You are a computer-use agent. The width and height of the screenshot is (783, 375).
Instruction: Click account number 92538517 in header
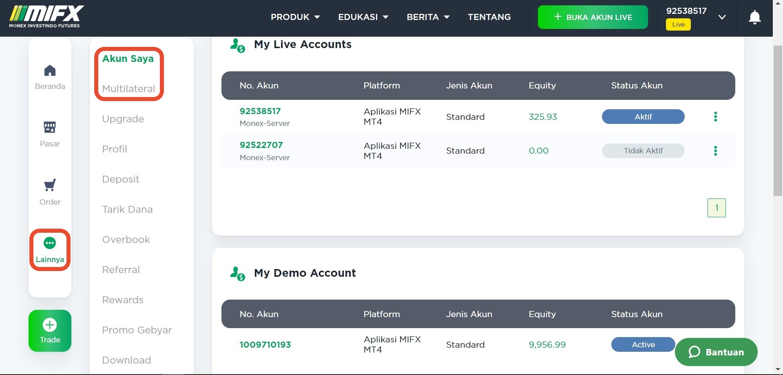click(x=686, y=11)
